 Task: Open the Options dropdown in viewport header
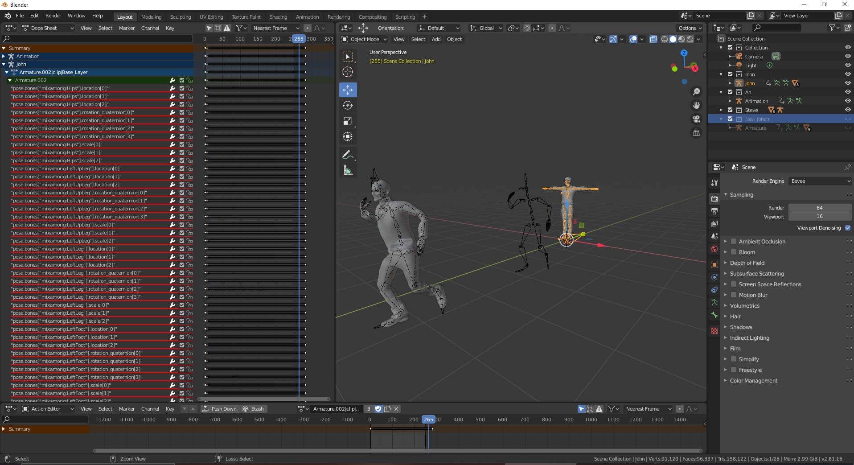690,28
